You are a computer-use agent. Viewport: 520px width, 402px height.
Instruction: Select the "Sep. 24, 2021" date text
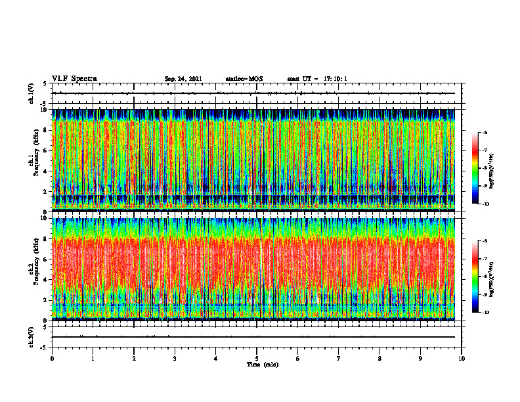click(x=183, y=79)
